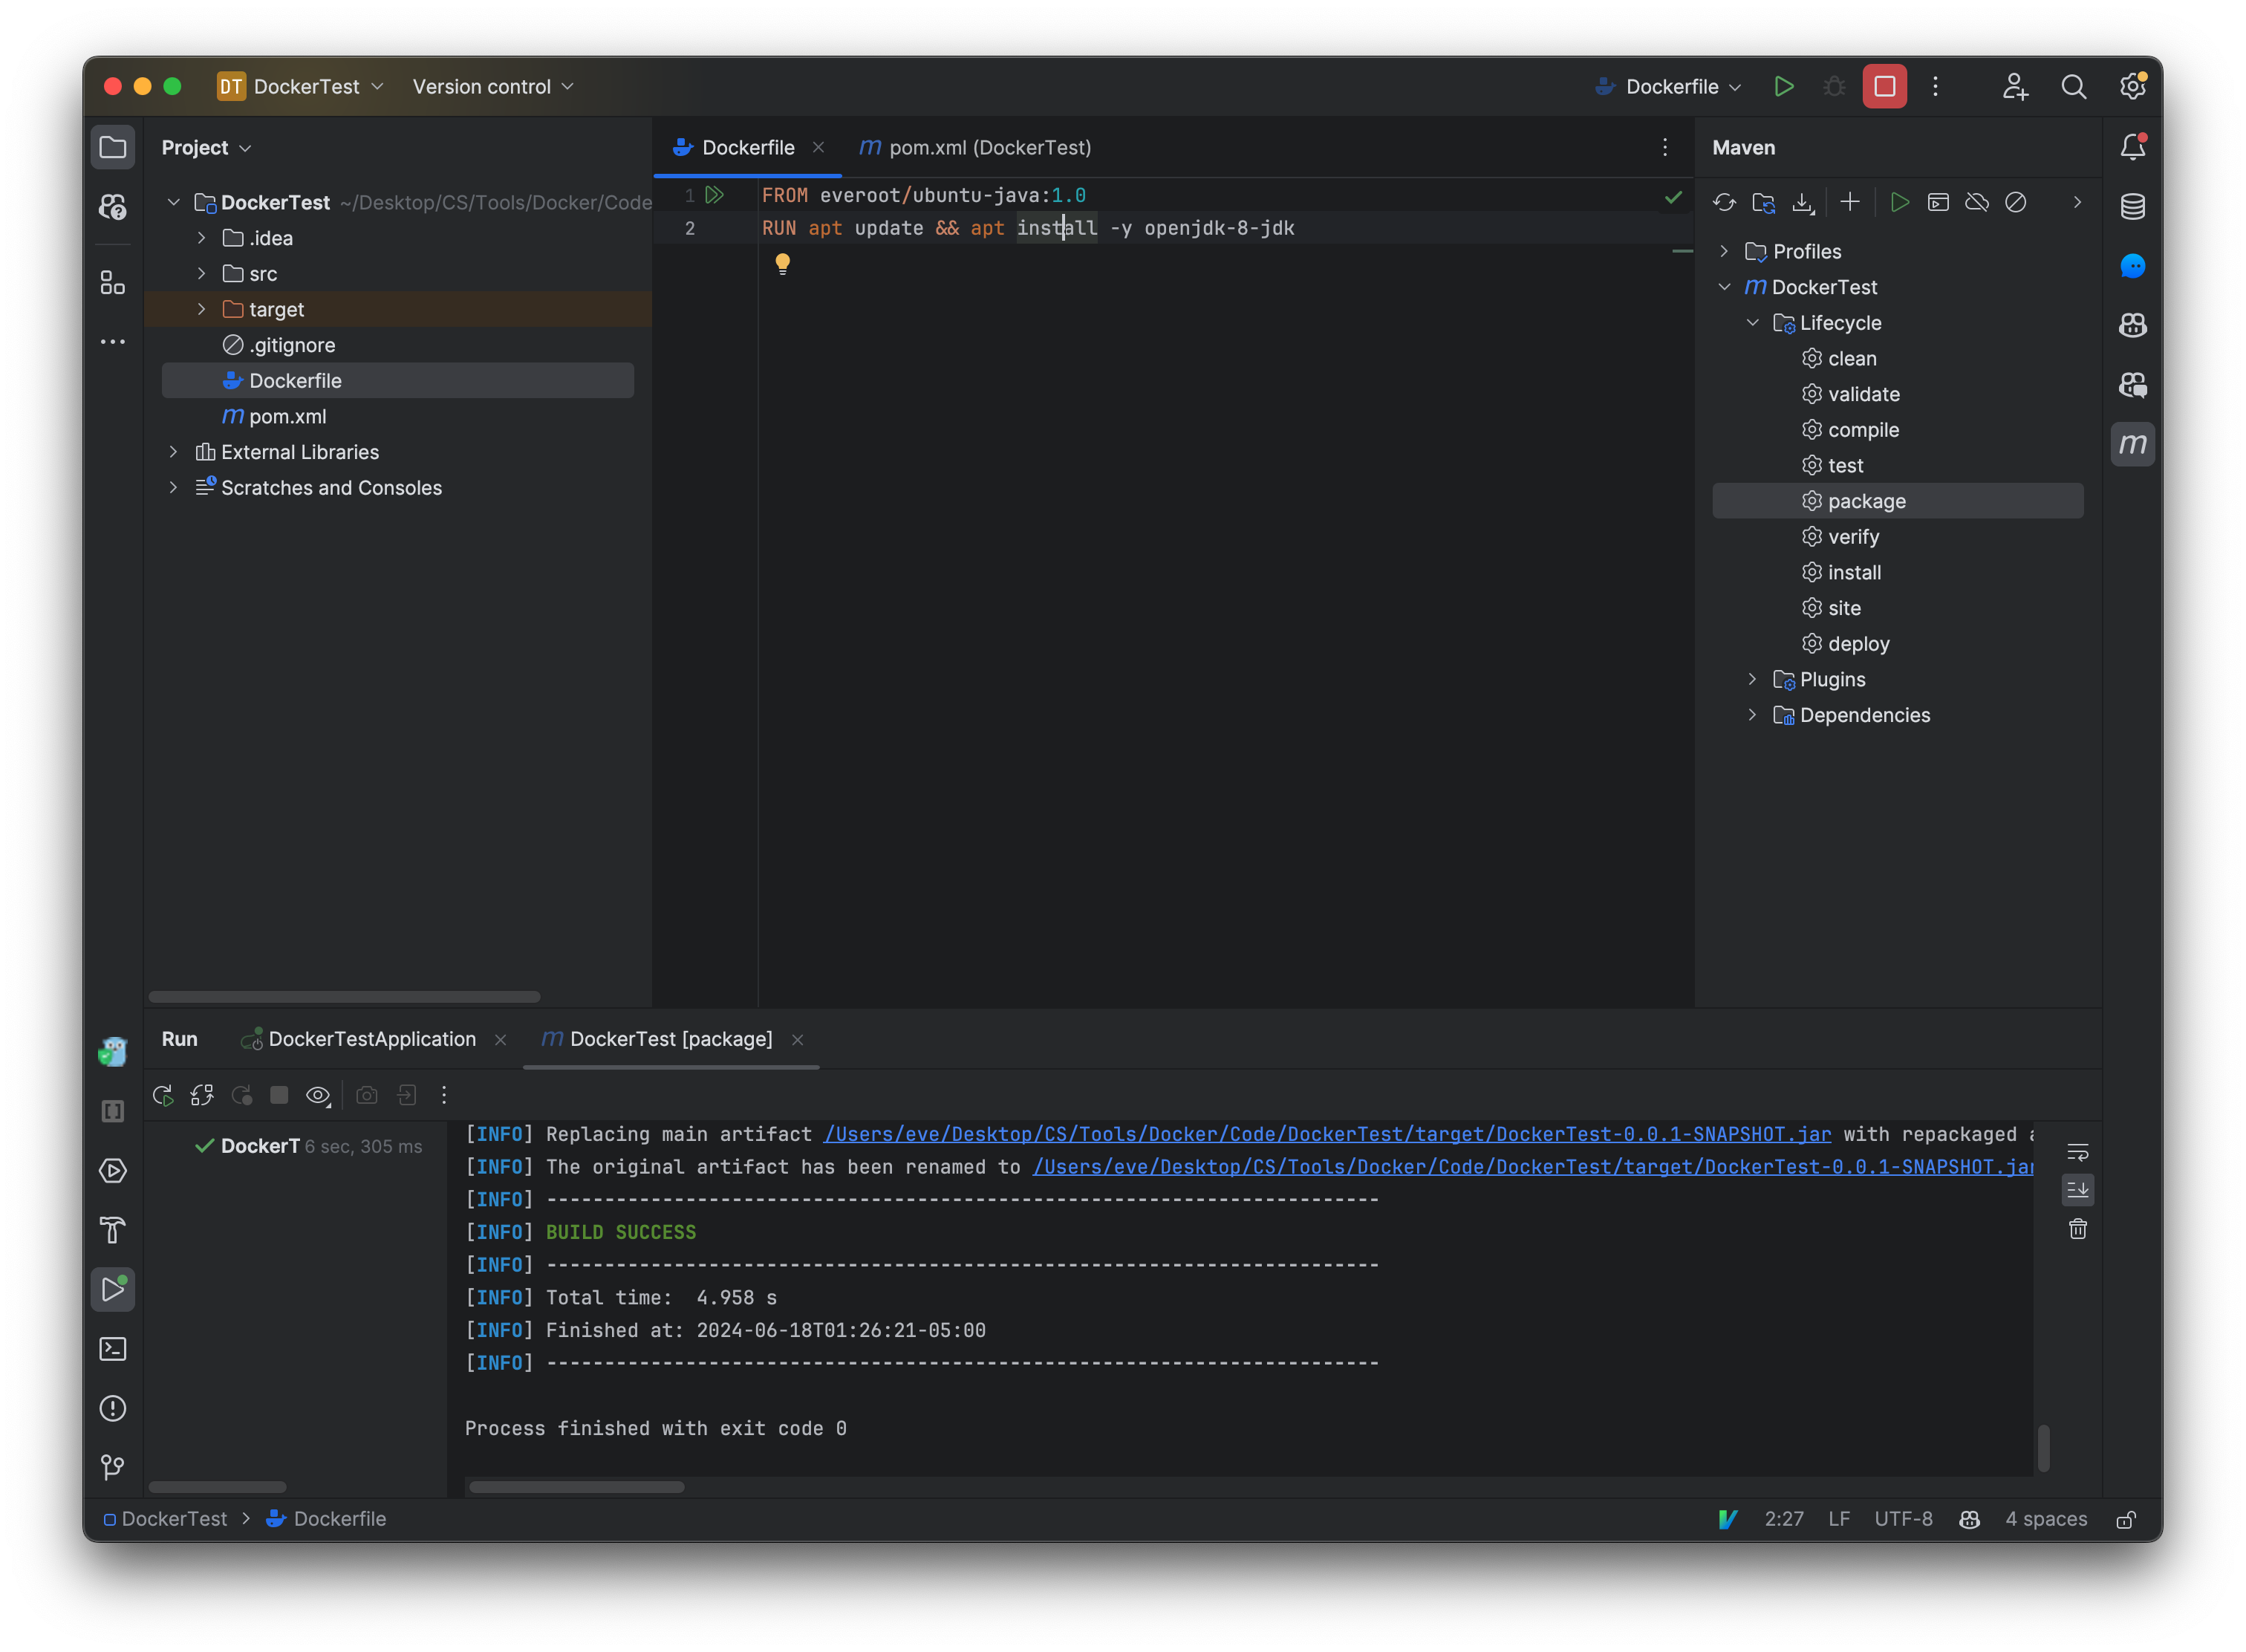Click Execute Maven Goal icon
Viewport: 2246px width, 1652px height.
click(1938, 203)
